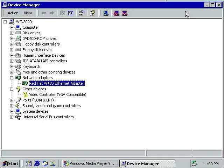Click the Outlook Express quick launch icon

click(45, 163)
